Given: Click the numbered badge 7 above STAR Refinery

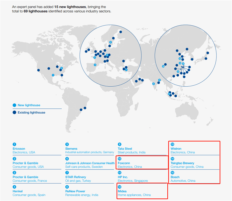Looking at the screenshot, I should (x=67, y=173).
